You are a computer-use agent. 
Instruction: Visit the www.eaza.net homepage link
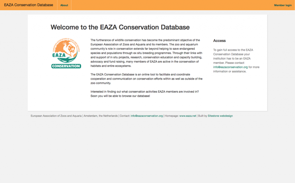tap(188, 116)
